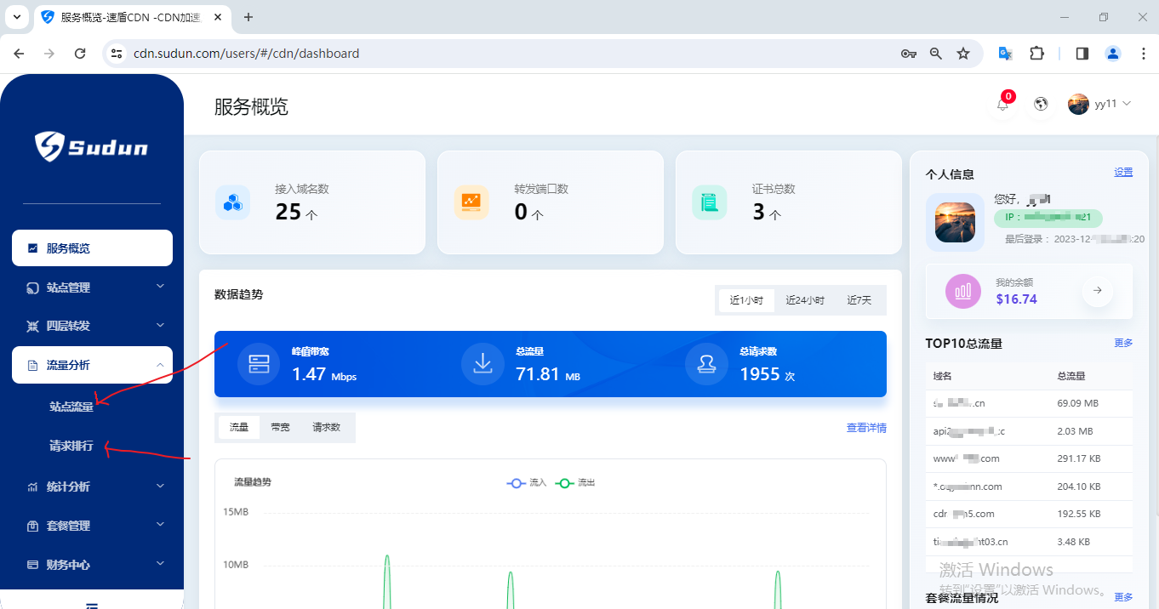Screen dimensions: 1159x609
Task: Click the balance arrow button
Action: (x=1098, y=291)
